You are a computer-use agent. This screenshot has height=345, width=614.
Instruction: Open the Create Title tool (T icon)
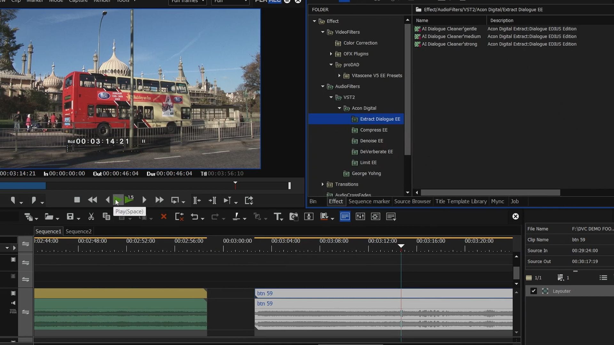click(x=277, y=217)
